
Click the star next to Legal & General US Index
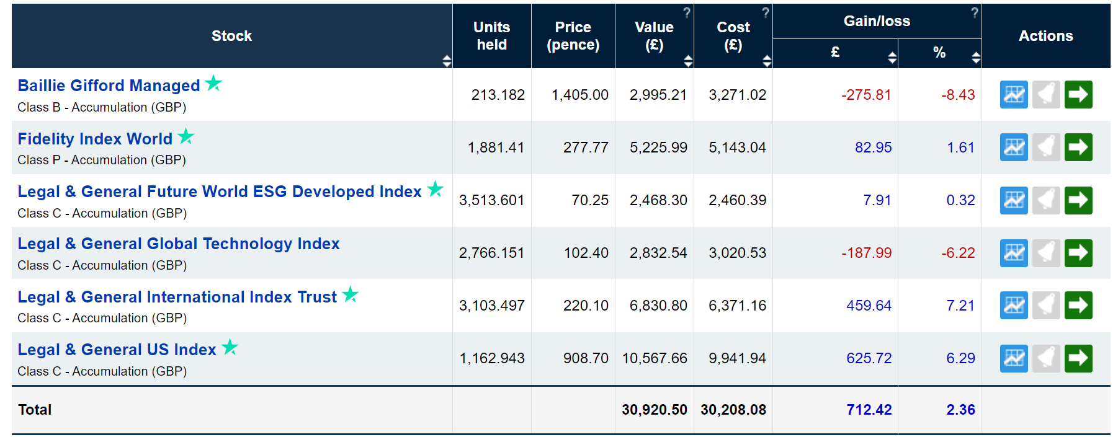click(x=230, y=347)
